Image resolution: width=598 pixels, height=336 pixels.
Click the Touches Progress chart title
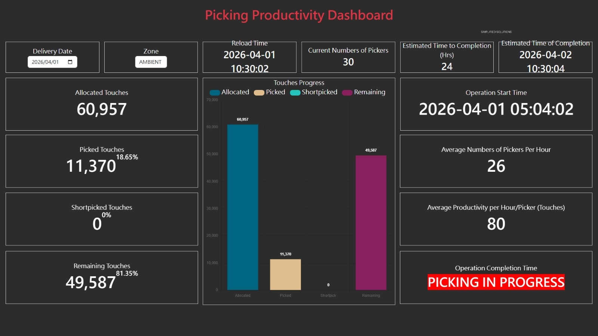click(x=299, y=83)
